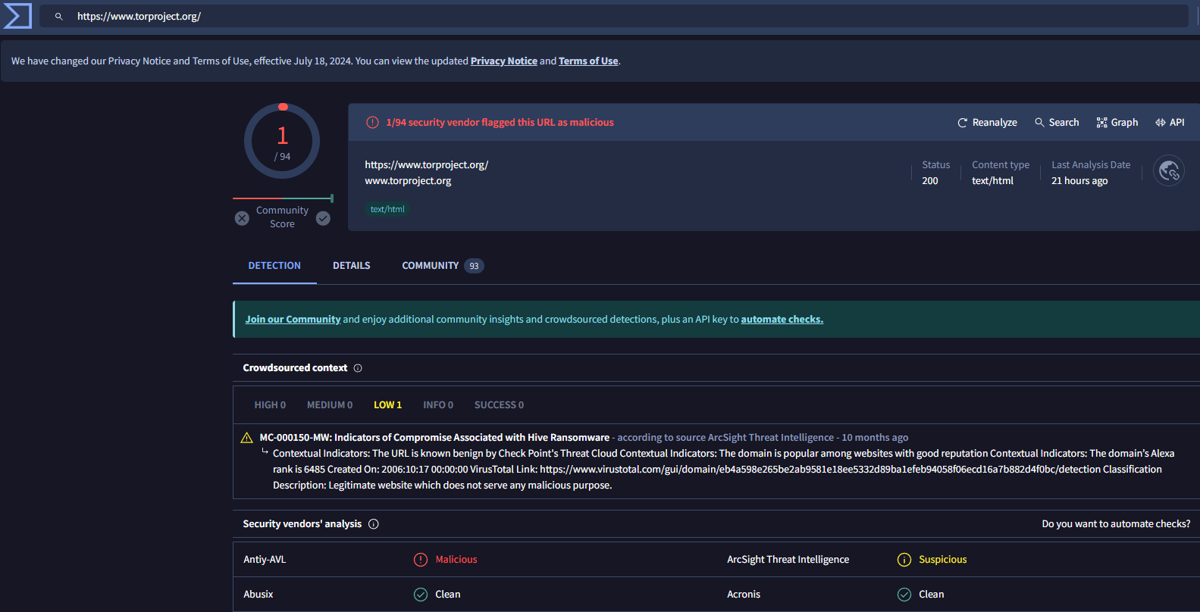
Task: Click the Search button label
Action: coord(1064,123)
